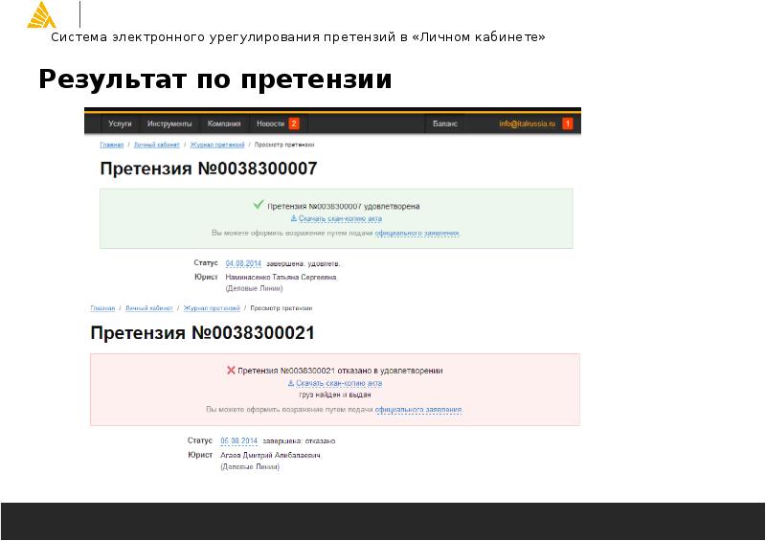Open the Компания menu
Screen dimensions: 766x541
(x=224, y=124)
